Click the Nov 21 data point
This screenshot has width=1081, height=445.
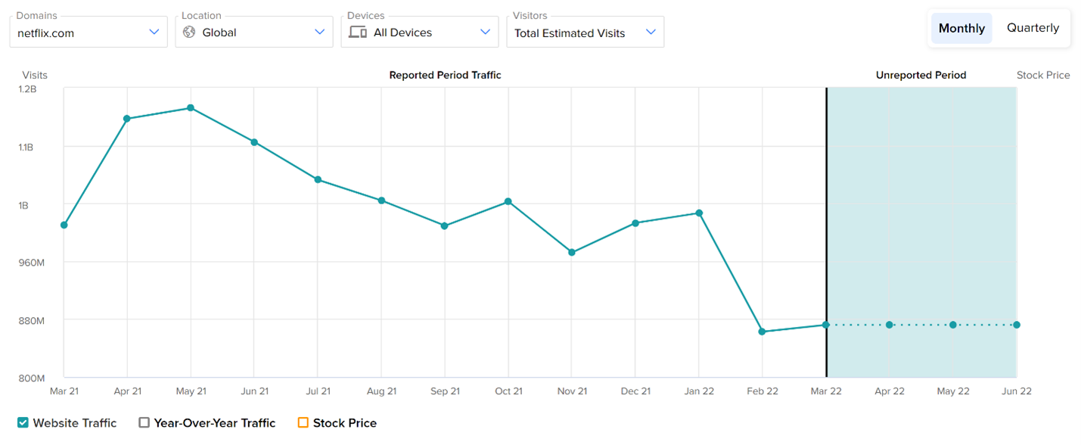(572, 252)
